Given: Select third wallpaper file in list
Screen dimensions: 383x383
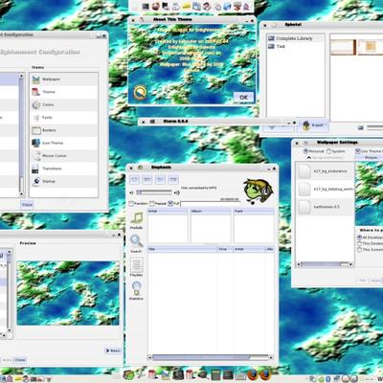Looking at the screenshot, I should [x=326, y=207].
